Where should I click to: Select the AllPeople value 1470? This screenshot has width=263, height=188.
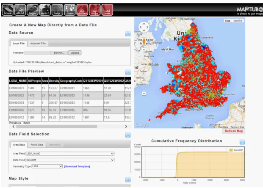click(x=34, y=95)
